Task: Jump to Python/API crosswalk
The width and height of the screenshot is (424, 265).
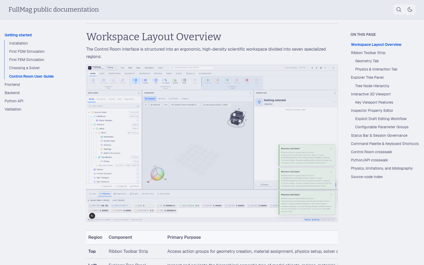Action: (x=369, y=160)
